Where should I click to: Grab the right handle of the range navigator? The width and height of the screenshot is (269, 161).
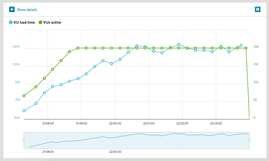click(249, 140)
